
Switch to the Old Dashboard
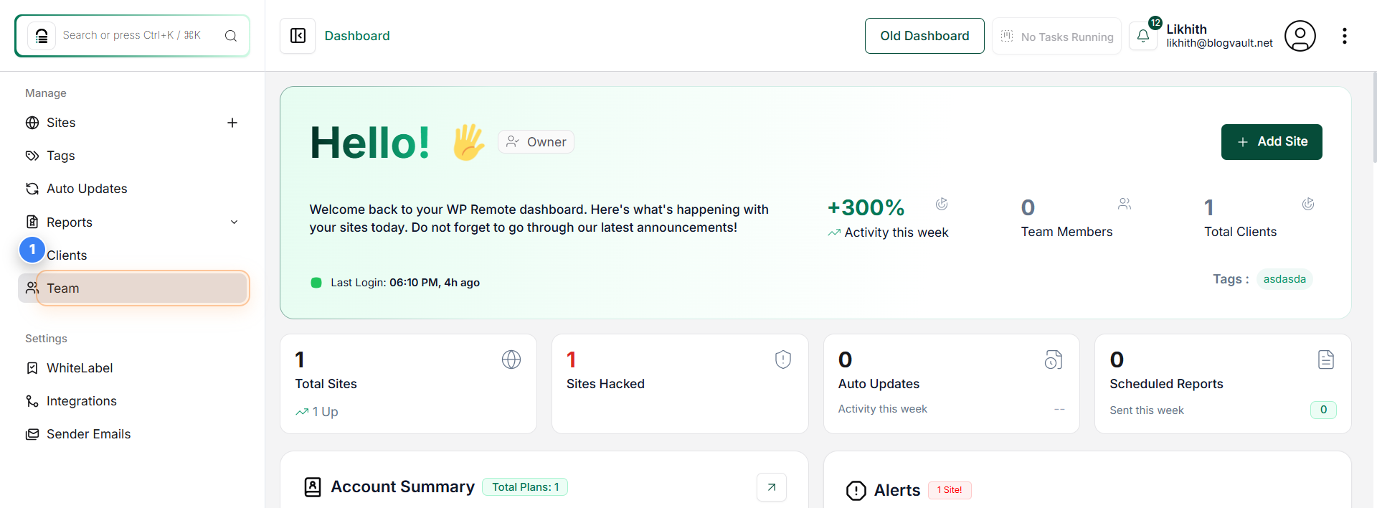click(924, 35)
